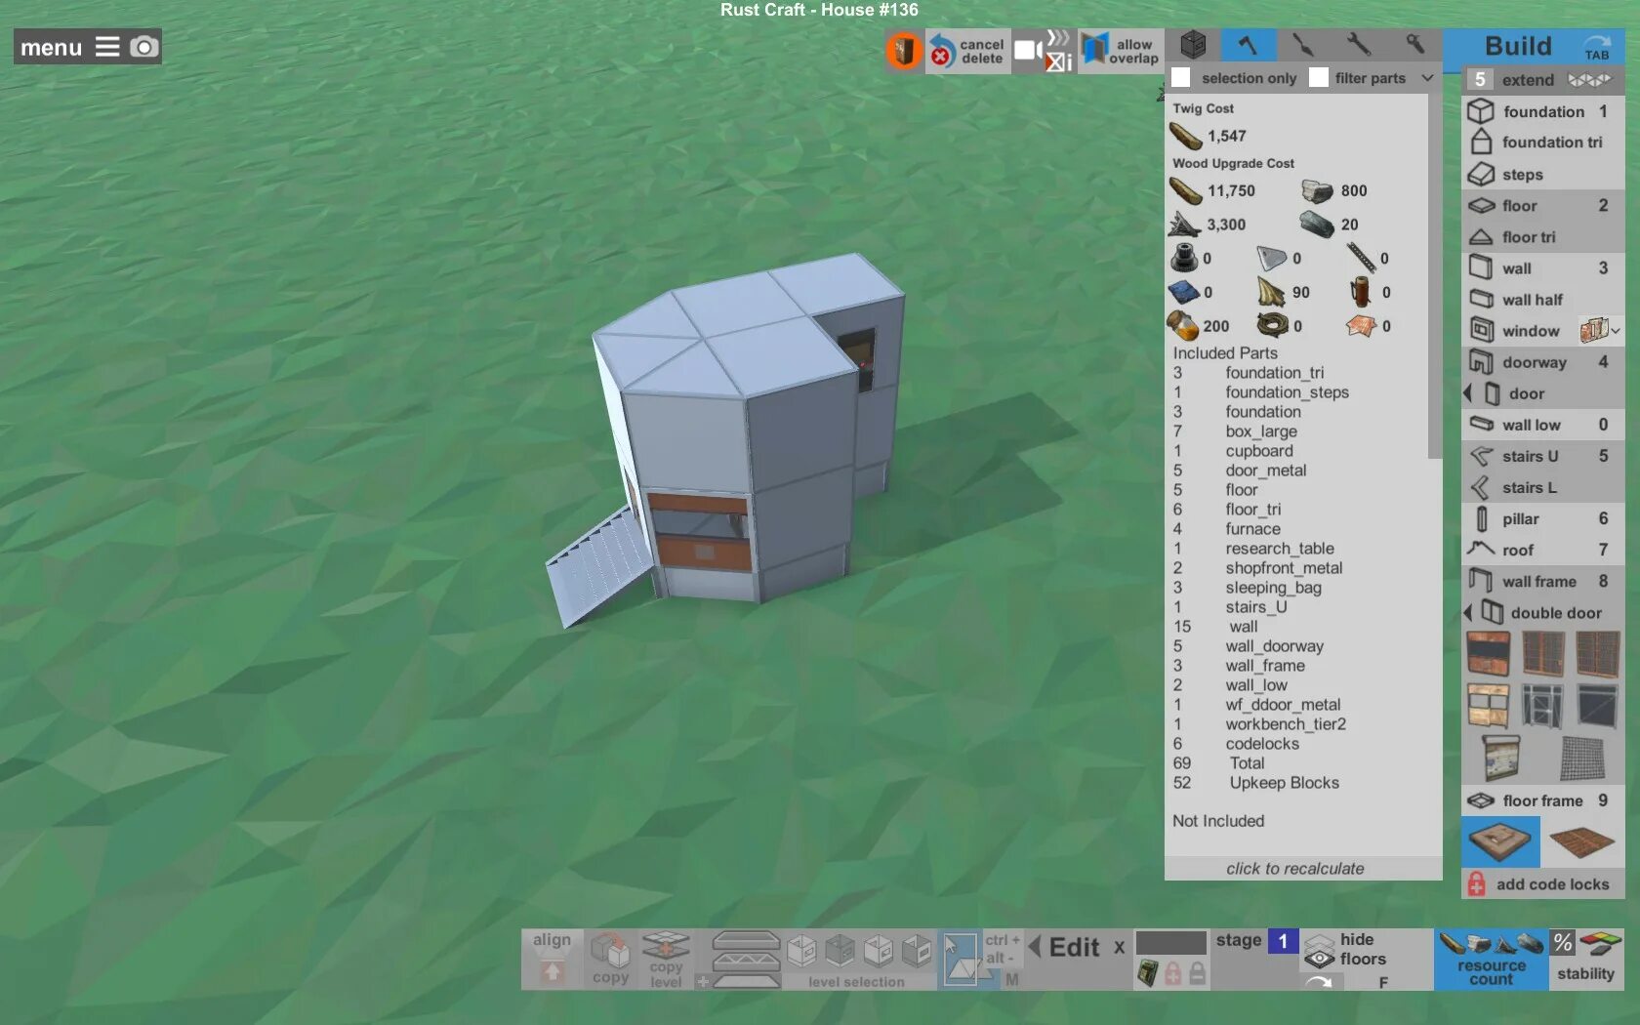
Task: Select the doorway building part
Action: (x=1542, y=362)
